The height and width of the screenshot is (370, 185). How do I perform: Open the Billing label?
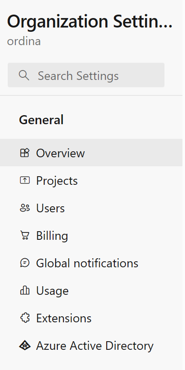52,236
